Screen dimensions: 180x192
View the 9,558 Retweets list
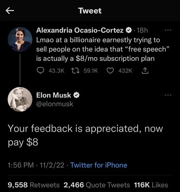(33, 185)
